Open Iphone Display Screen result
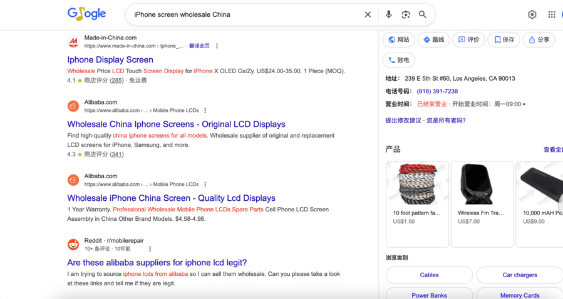 (x=110, y=59)
